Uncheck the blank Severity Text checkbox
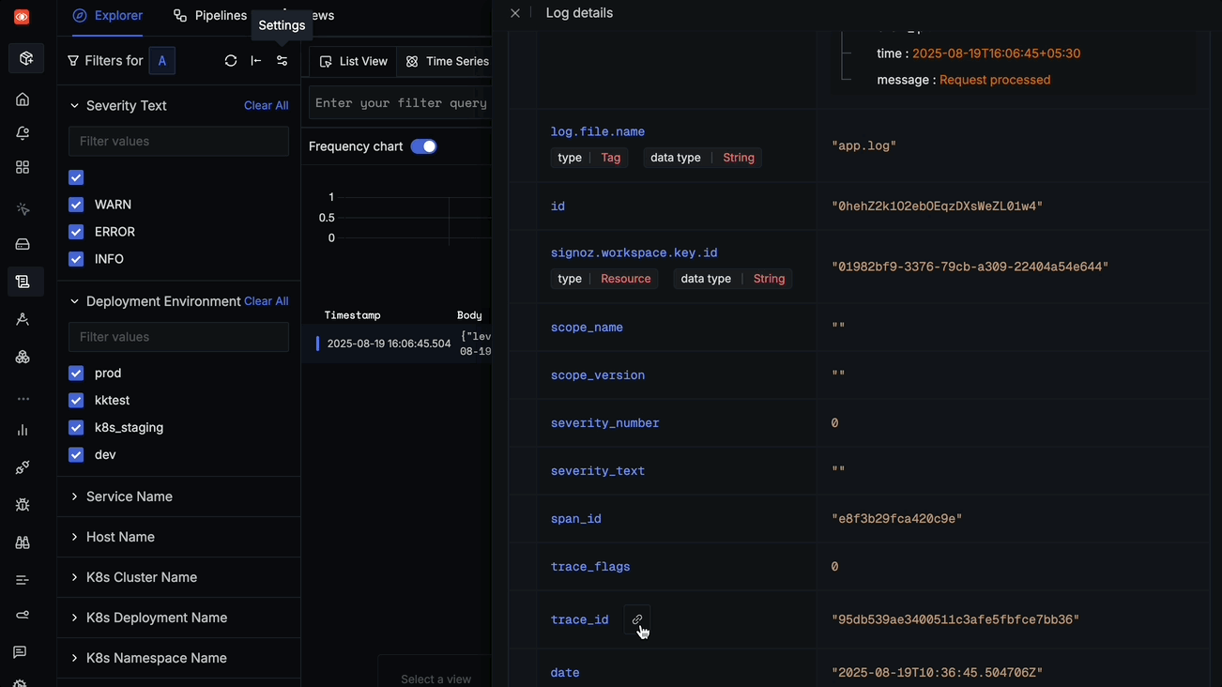1222x687 pixels. click(76, 177)
